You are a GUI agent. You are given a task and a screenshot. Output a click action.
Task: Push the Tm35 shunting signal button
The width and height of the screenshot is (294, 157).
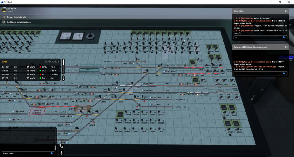pyautogui.click(x=168, y=65)
